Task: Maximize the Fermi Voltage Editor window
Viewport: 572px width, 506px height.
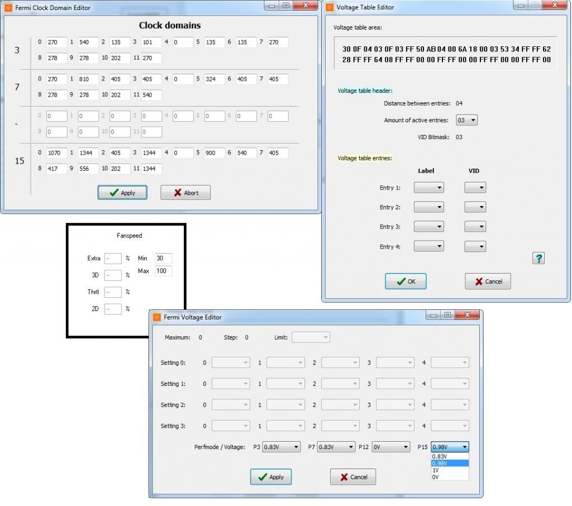Action: tap(448, 315)
